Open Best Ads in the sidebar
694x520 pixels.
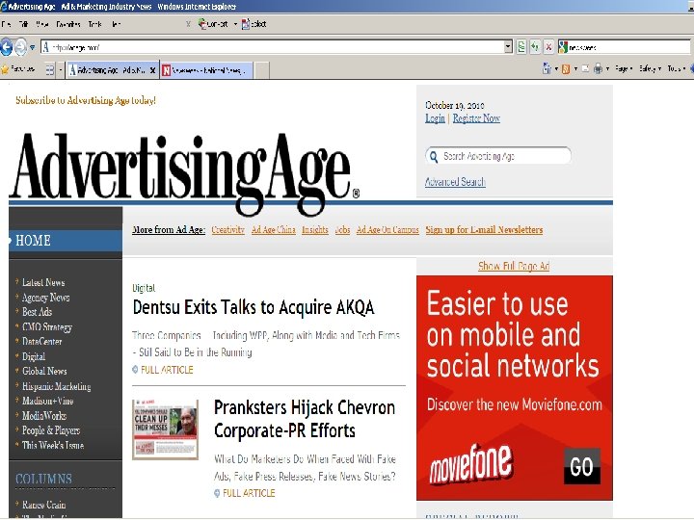point(37,312)
